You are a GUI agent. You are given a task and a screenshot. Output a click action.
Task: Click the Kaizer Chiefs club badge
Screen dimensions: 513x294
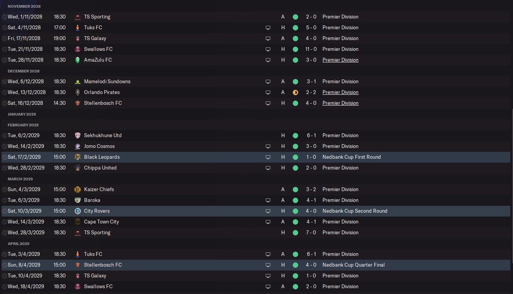[78, 190]
